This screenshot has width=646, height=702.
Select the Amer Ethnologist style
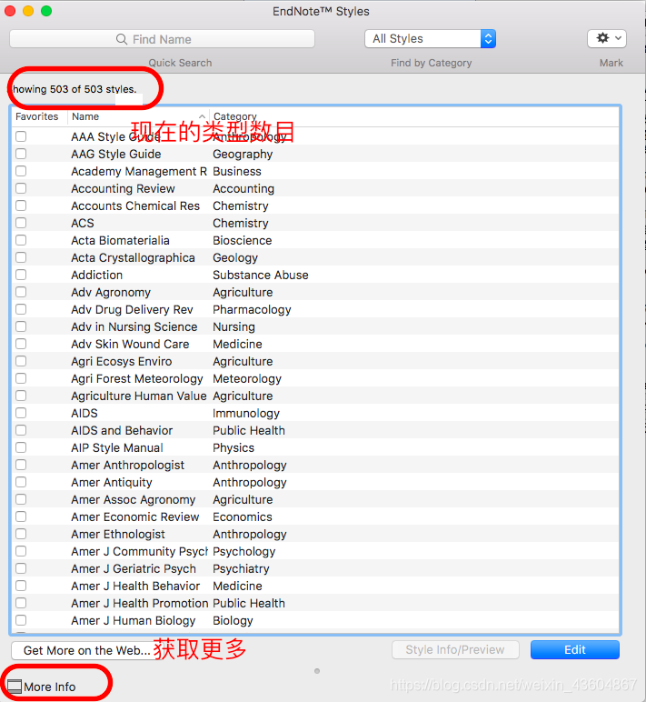pyautogui.click(x=118, y=534)
